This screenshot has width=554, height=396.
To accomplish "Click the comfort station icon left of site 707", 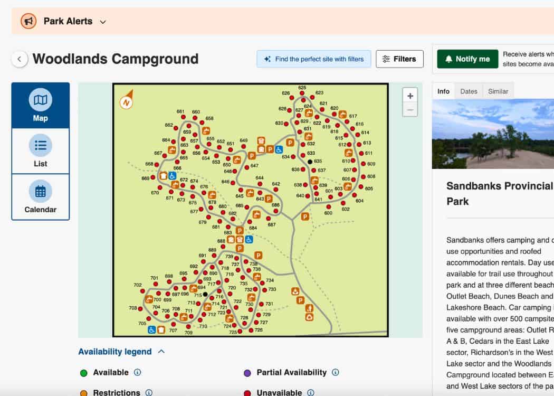I will 161,330.
